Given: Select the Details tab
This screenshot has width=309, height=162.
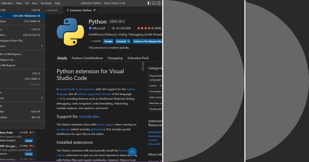Looking at the screenshot, I should click(x=62, y=58).
